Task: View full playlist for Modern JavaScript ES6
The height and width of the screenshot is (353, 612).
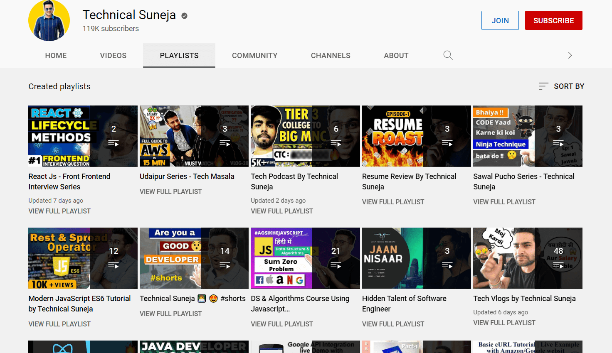Action: [x=59, y=324]
